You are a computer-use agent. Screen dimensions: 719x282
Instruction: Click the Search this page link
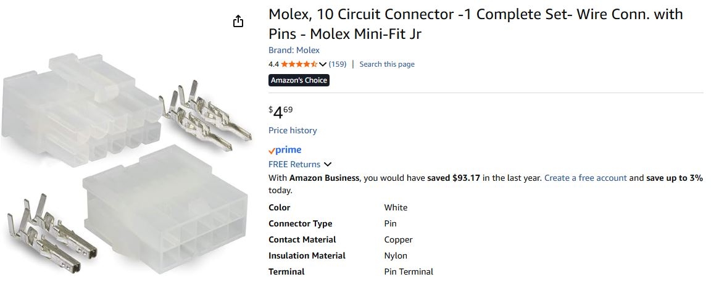click(x=387, y=64)
